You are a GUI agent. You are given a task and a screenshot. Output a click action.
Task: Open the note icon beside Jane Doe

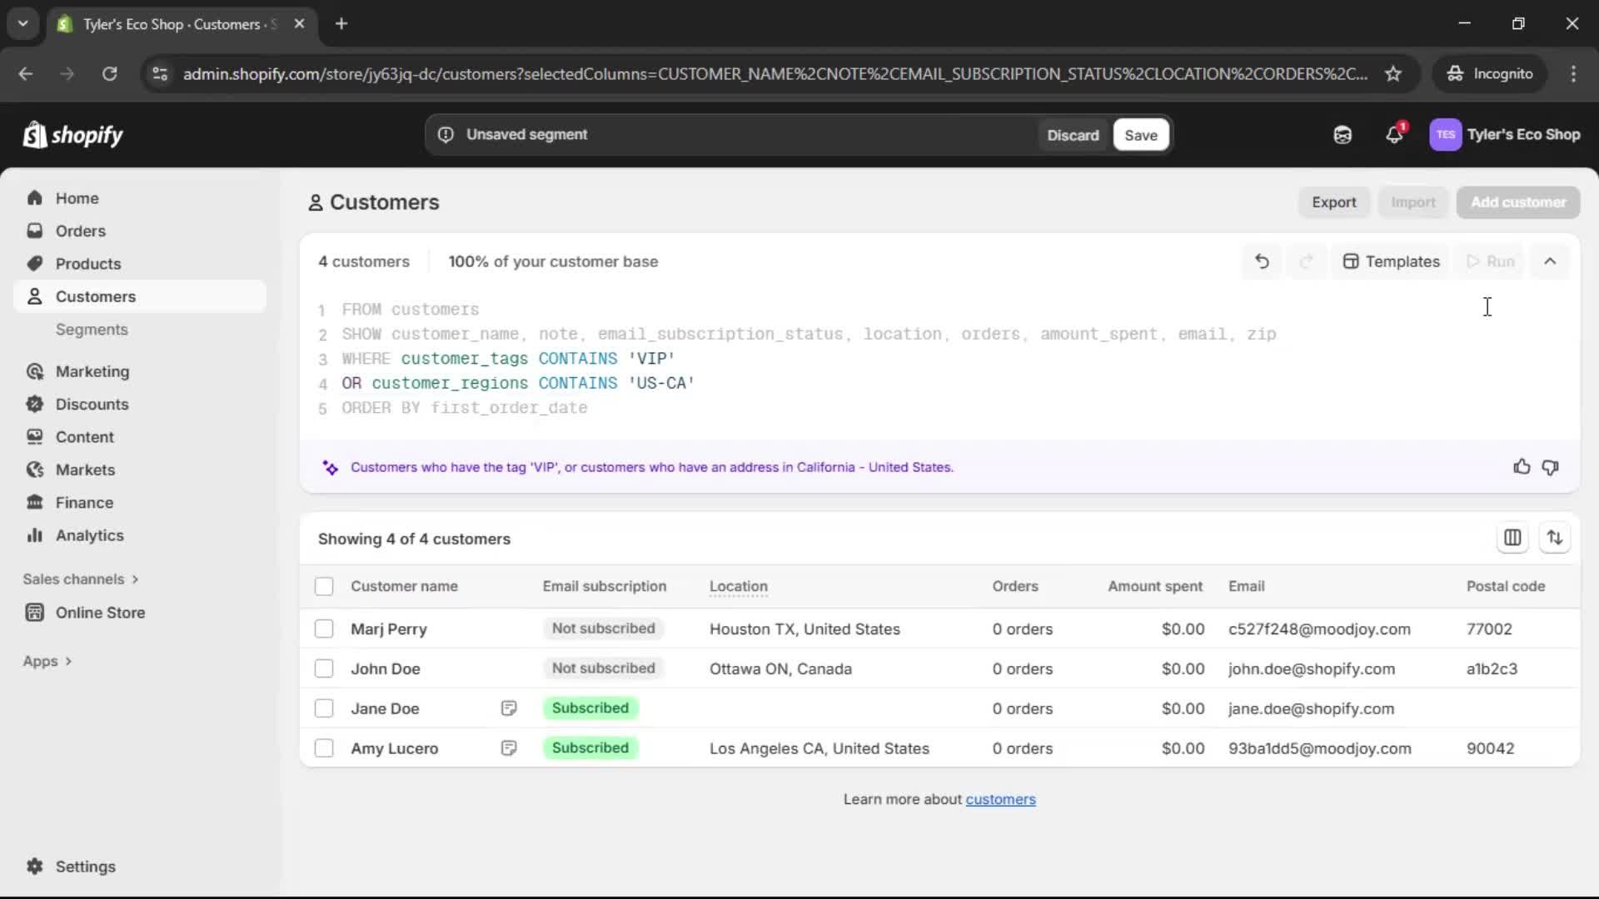[x=510, y=708]
